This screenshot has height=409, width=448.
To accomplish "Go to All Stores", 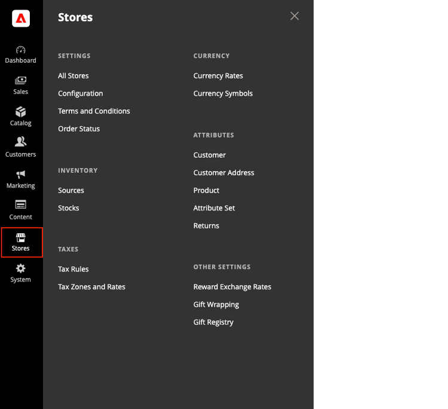I will [x=73, y=76].
